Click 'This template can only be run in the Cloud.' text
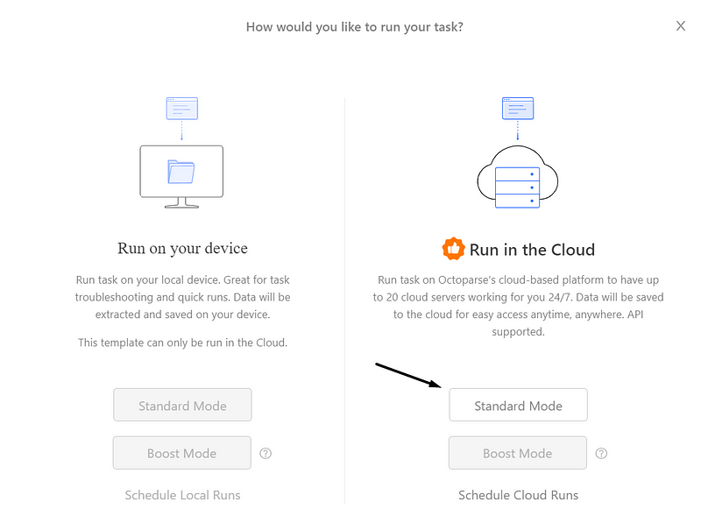 click(182, 343)
